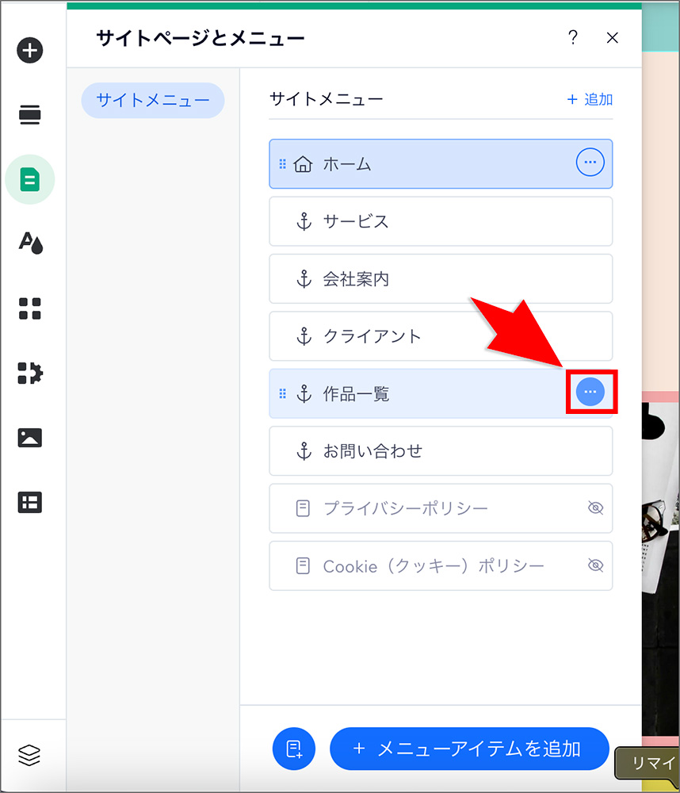Click the home icon in ホーム row
This screenshot has width=680, height=793.
(303, 164)
